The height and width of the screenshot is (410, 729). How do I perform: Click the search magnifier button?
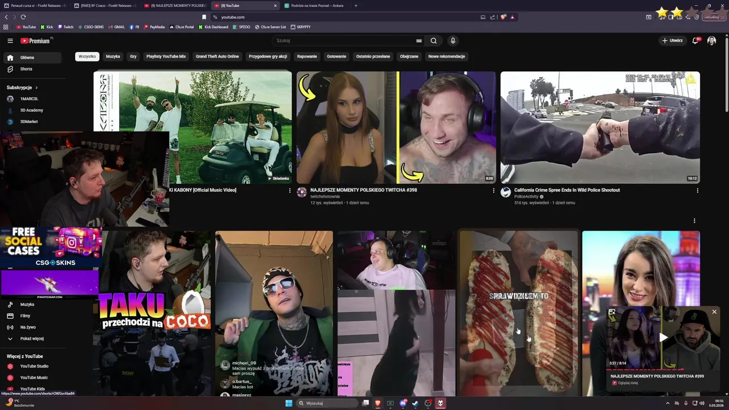[x=433, y=40]
